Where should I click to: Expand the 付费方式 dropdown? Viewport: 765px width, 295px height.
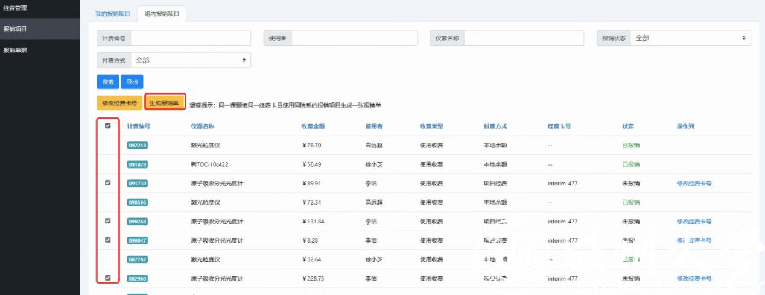(x=190, y=60)
